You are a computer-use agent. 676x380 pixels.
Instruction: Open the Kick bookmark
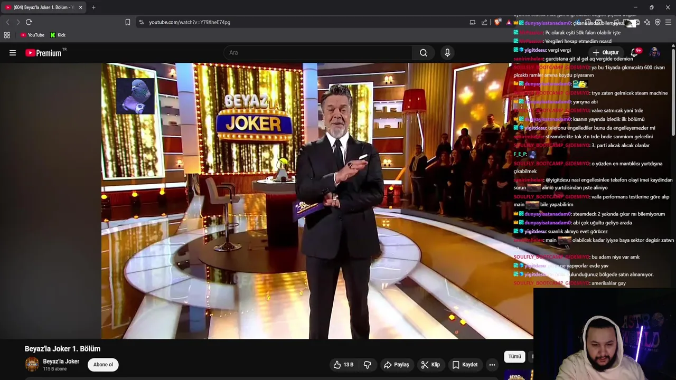(58, 35)
